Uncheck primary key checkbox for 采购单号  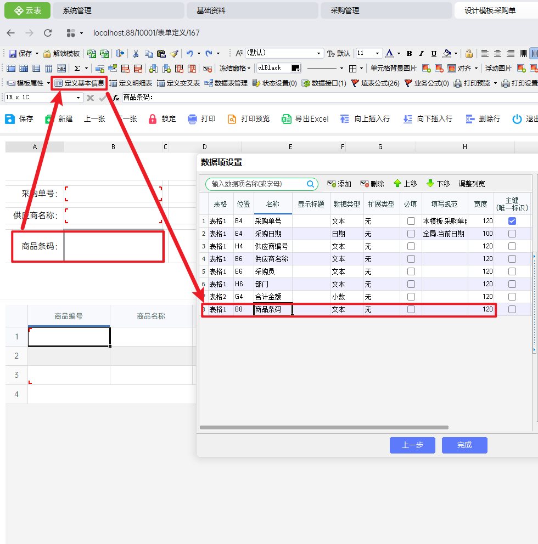click(x=512, y=221)
